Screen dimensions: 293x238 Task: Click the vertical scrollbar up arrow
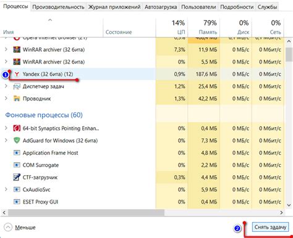coord(289,41)
